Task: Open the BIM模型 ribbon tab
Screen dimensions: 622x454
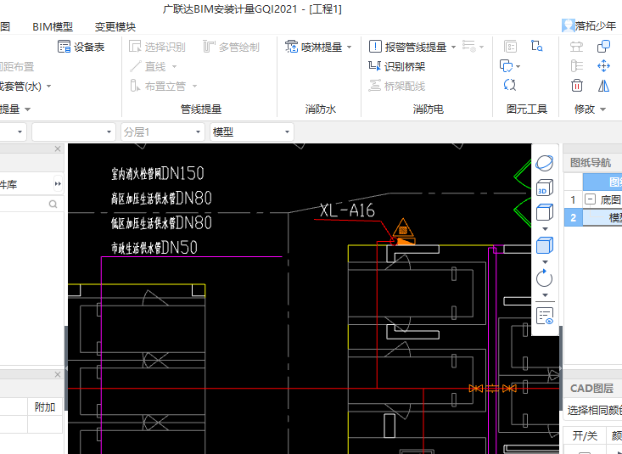Action: (53, 26)
